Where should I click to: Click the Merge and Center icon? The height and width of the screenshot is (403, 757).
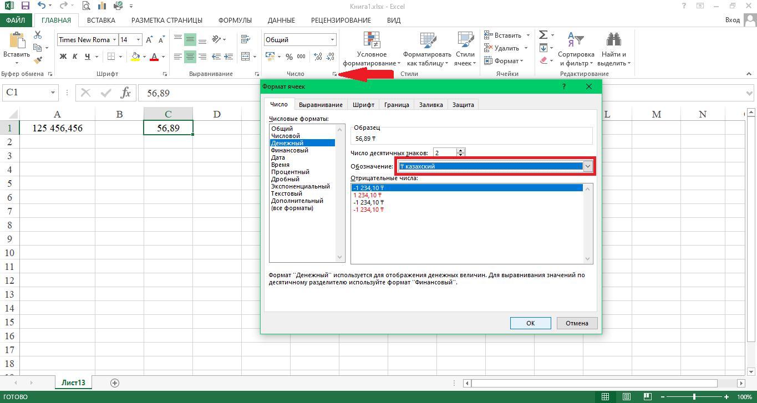[245, 57]
